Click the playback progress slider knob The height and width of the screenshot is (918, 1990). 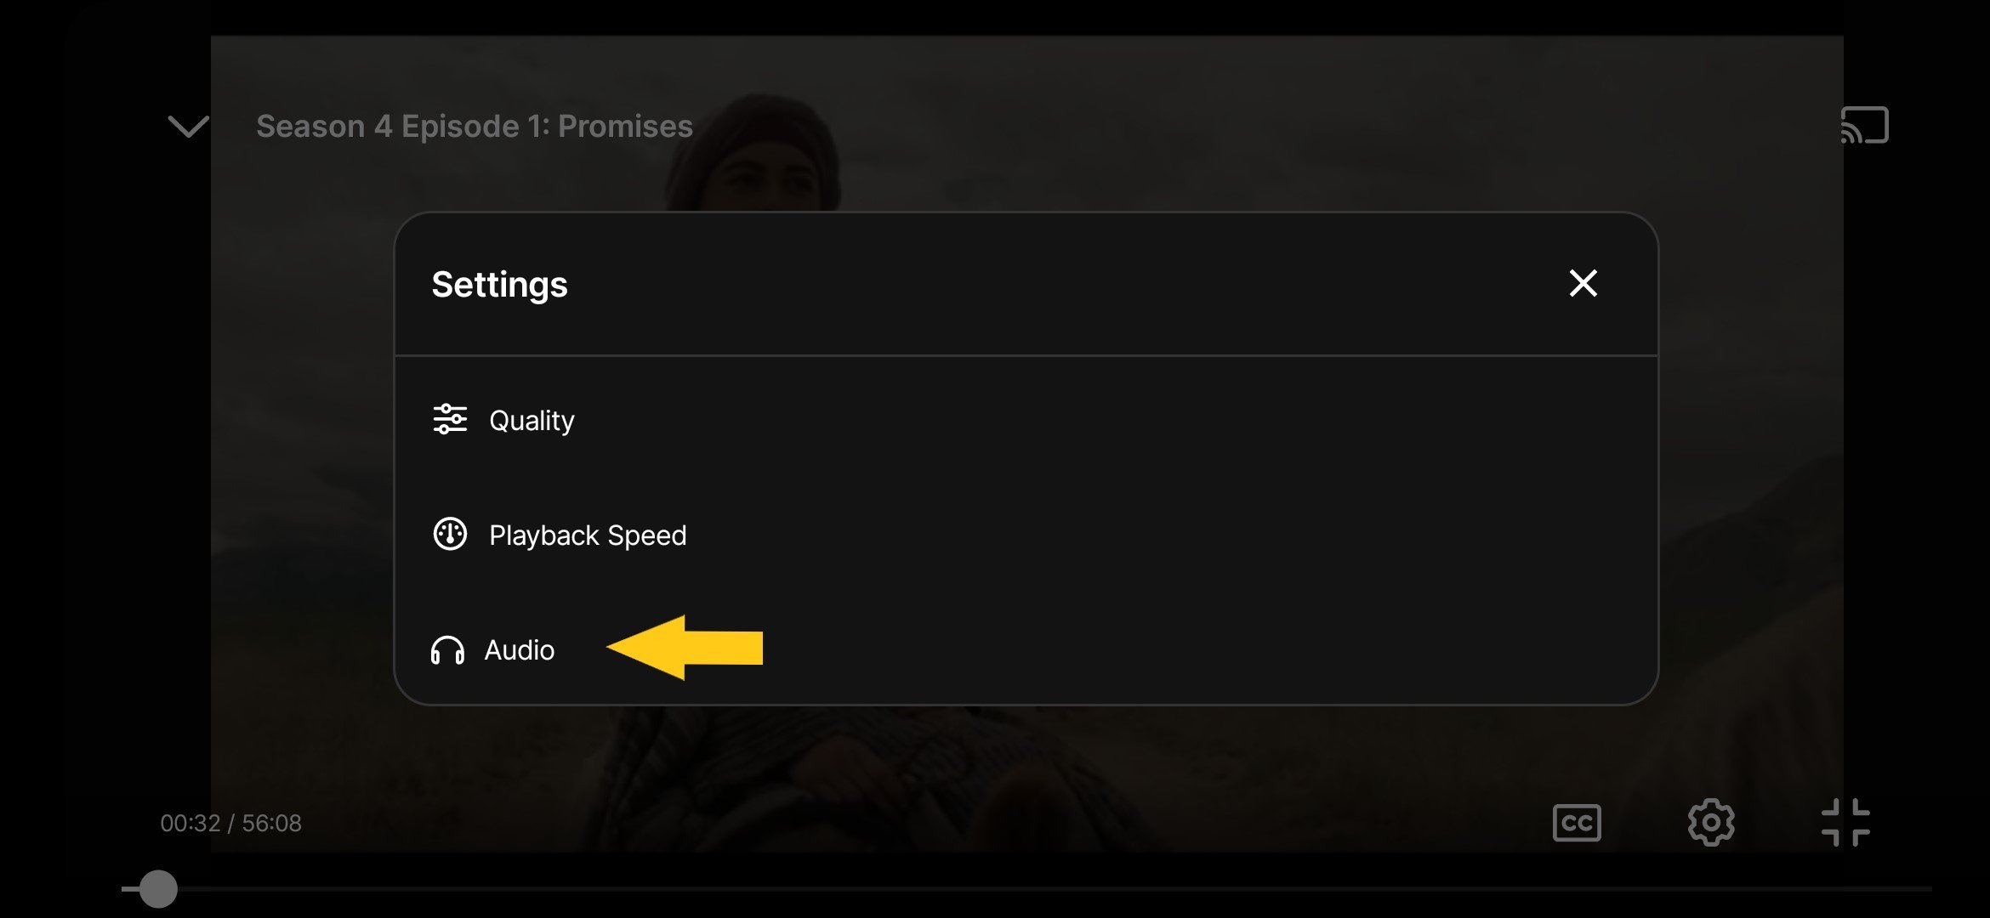(158, 889)
